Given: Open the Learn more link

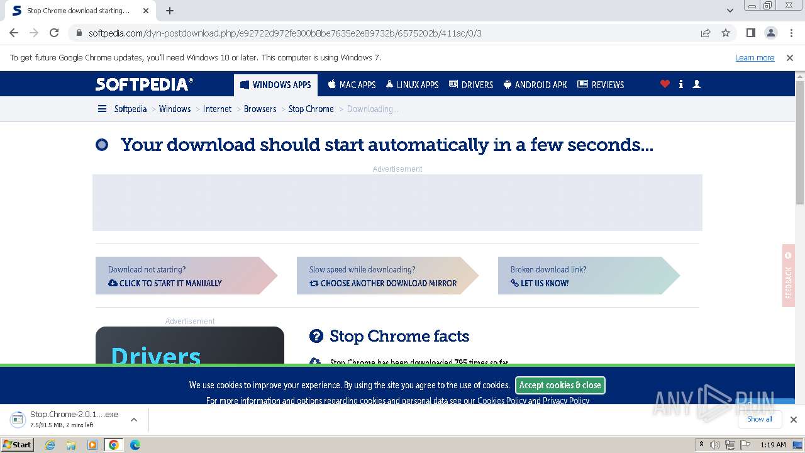Looking at the screenshot, I should [755, 58].
